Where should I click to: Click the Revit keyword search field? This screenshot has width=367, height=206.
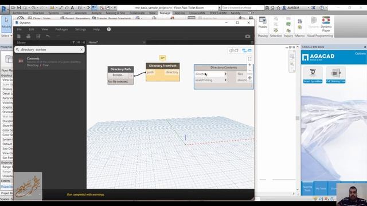coord(242,7)
